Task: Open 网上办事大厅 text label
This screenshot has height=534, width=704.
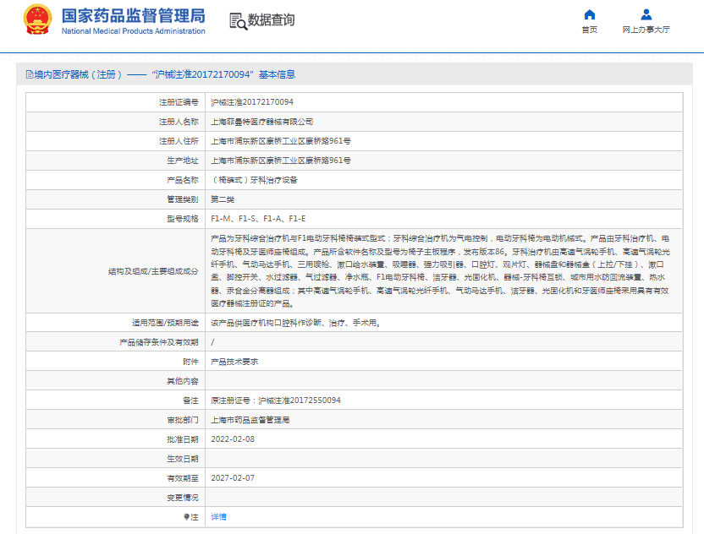Action: coord(646,30)
